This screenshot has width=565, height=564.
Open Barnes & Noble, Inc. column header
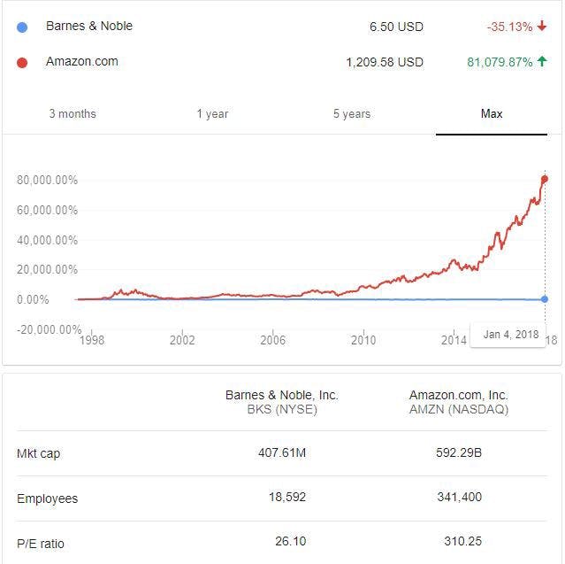282,395
